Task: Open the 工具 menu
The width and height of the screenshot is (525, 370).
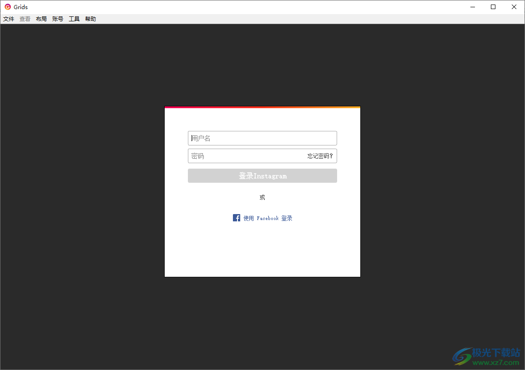Action: (x=74, y=19)
